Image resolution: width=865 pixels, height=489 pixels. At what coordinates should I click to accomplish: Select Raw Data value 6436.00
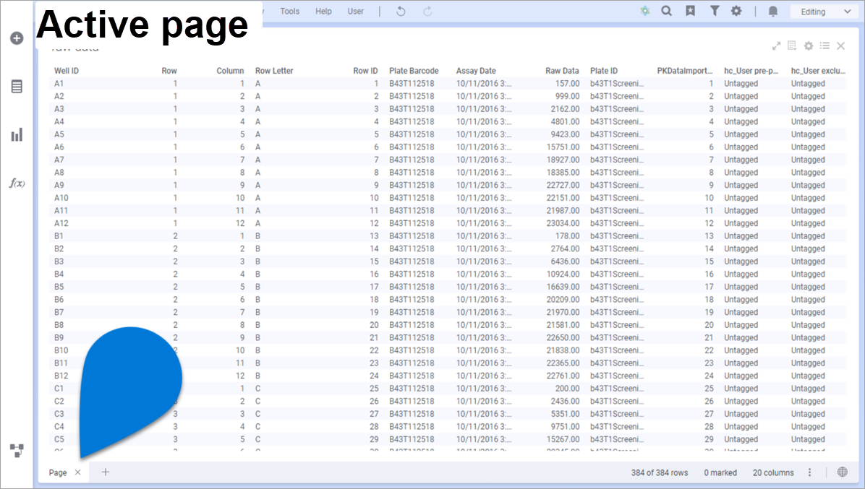click(x=565, y=261)
